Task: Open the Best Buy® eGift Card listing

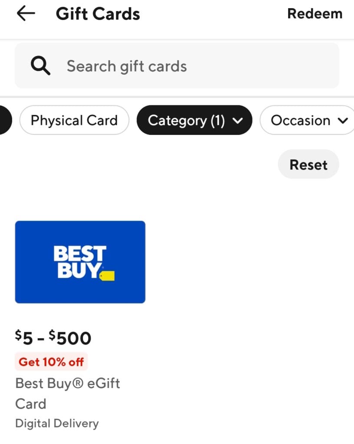Action: [67, 393]
